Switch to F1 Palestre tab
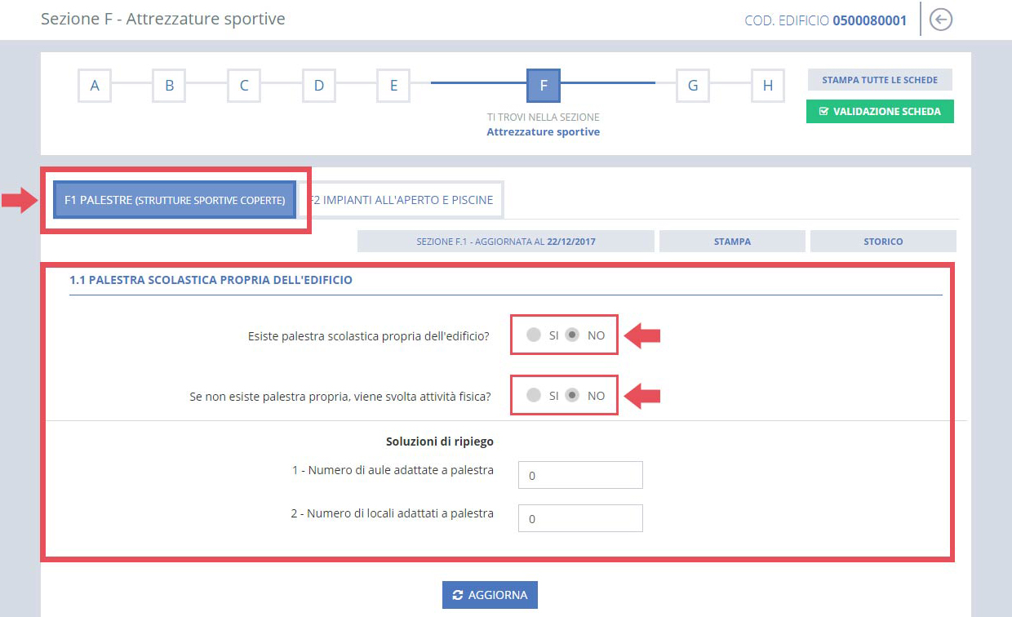Screen dimensions: 1012x617 [175, 200]
